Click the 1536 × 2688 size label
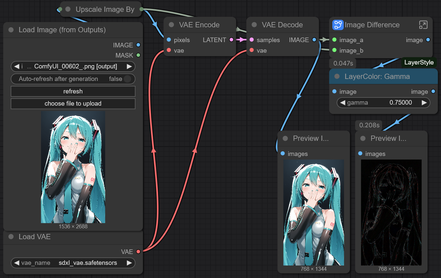 point(73,226)
